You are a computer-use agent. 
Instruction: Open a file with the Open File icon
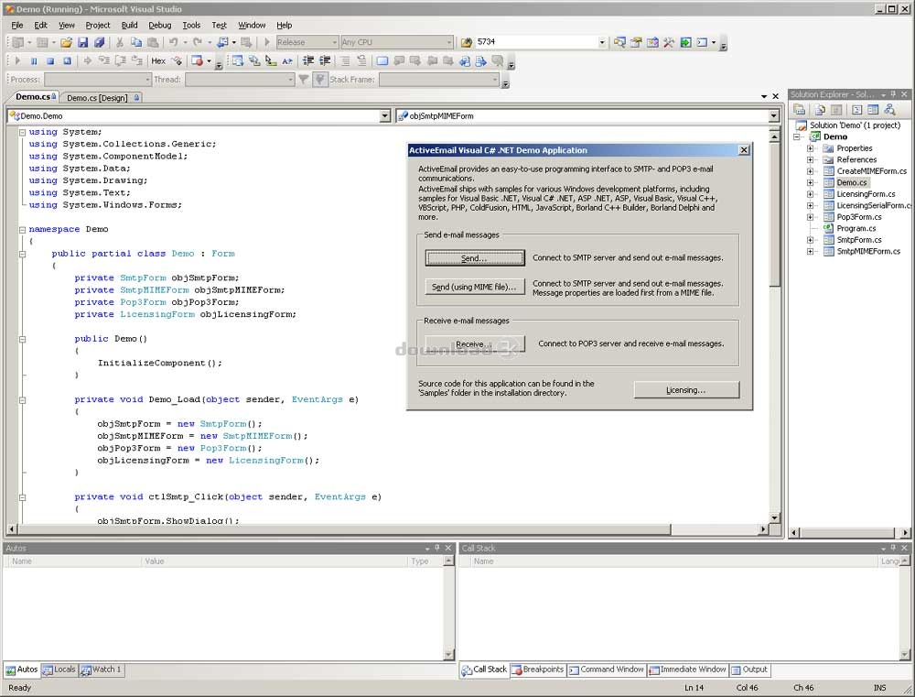(x=66, y=42)
